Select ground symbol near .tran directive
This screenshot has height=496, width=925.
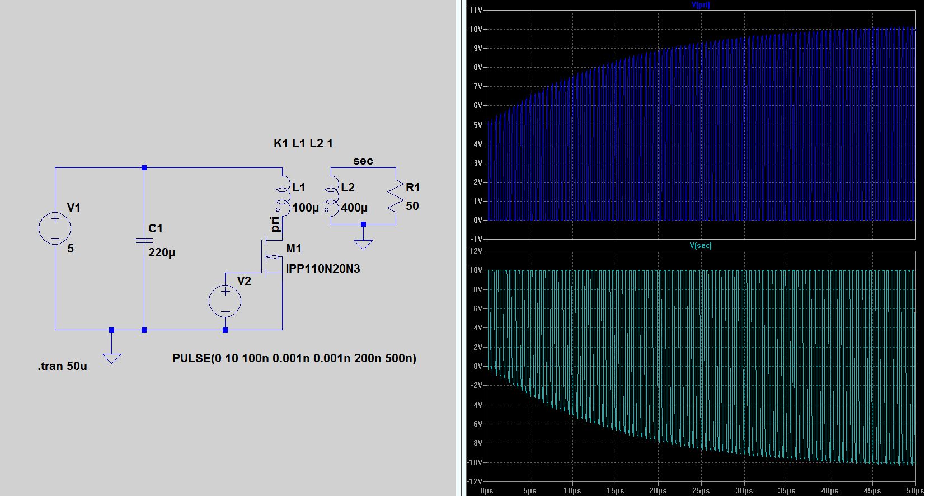(112, 358)
